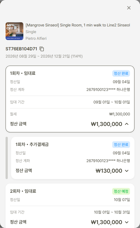This screenshot has width=140, height=228.
Task: Click the 정산 완료 badge on 추가결제금
Action: tap(121, 145)
